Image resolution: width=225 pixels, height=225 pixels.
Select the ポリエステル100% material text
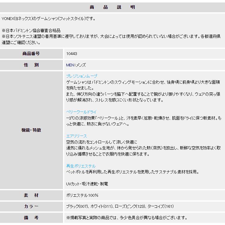click(x=82, y=195)
